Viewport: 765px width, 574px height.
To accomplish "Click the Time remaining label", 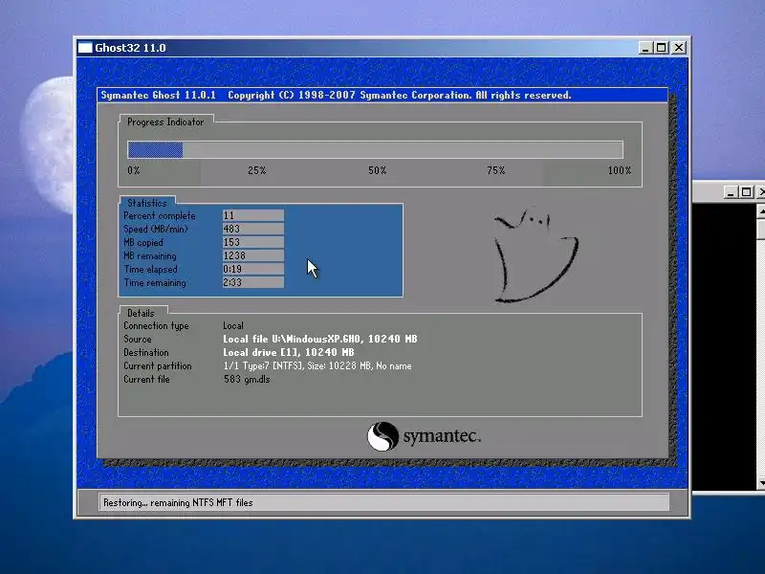I will [x=155, y=282].
